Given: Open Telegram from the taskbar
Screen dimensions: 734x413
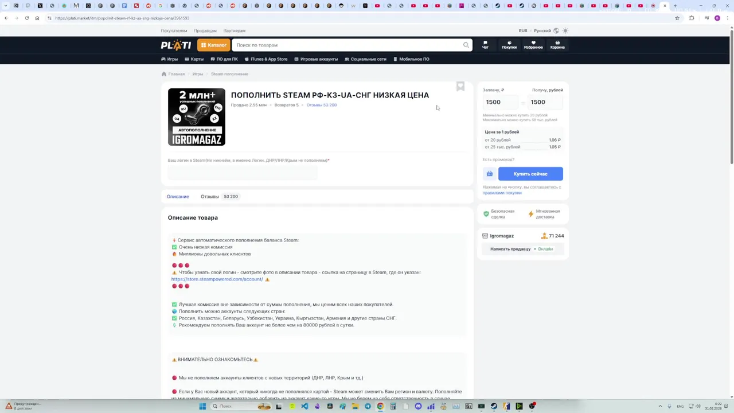Looking at the screenshot, I should click(368, 406).
